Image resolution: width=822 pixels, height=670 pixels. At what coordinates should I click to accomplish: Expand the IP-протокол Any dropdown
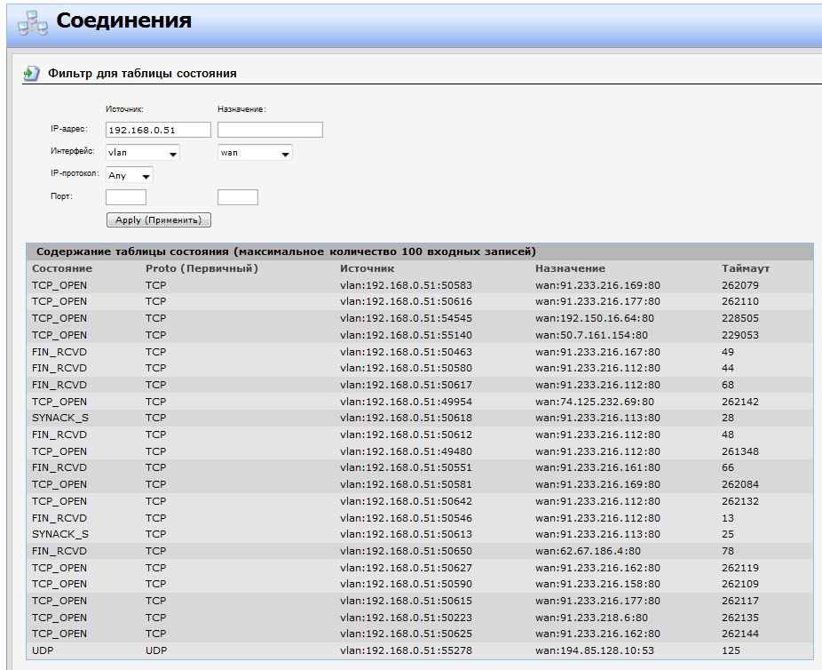point(129,176)
